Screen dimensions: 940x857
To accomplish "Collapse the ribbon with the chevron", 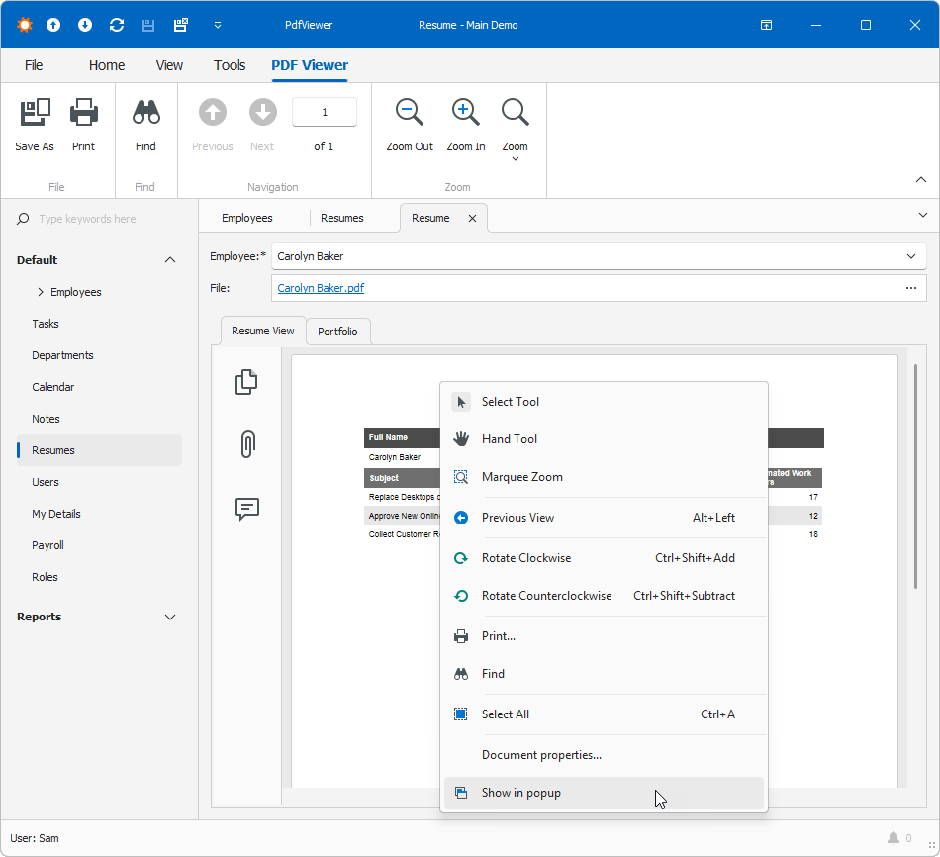I will click(x=921, y=179).
